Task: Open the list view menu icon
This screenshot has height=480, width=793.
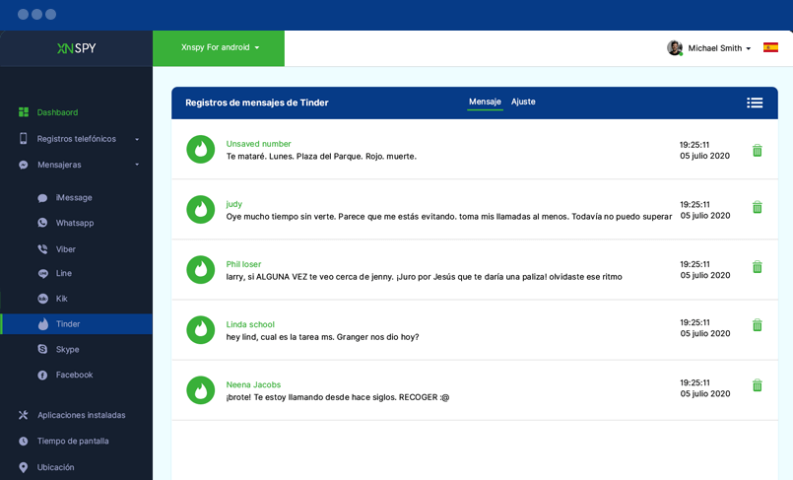Action: click(x=755, y=103)
